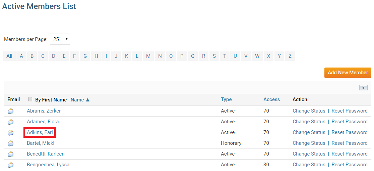Click email icon for Bartel, Micki
This screenshot has height=171, width=374.
[11, 143]
